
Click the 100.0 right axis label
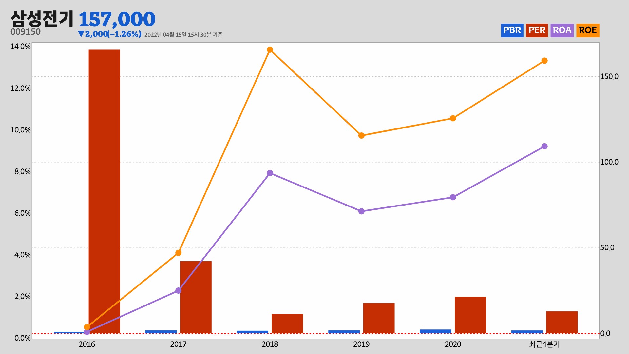609,162
